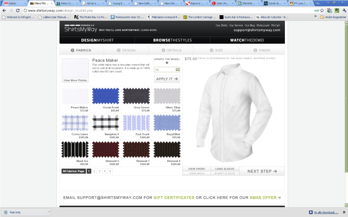The width and height of the screenshot is (348, 217).
Task: Open the MyAccount link
Action: (263, 26)
